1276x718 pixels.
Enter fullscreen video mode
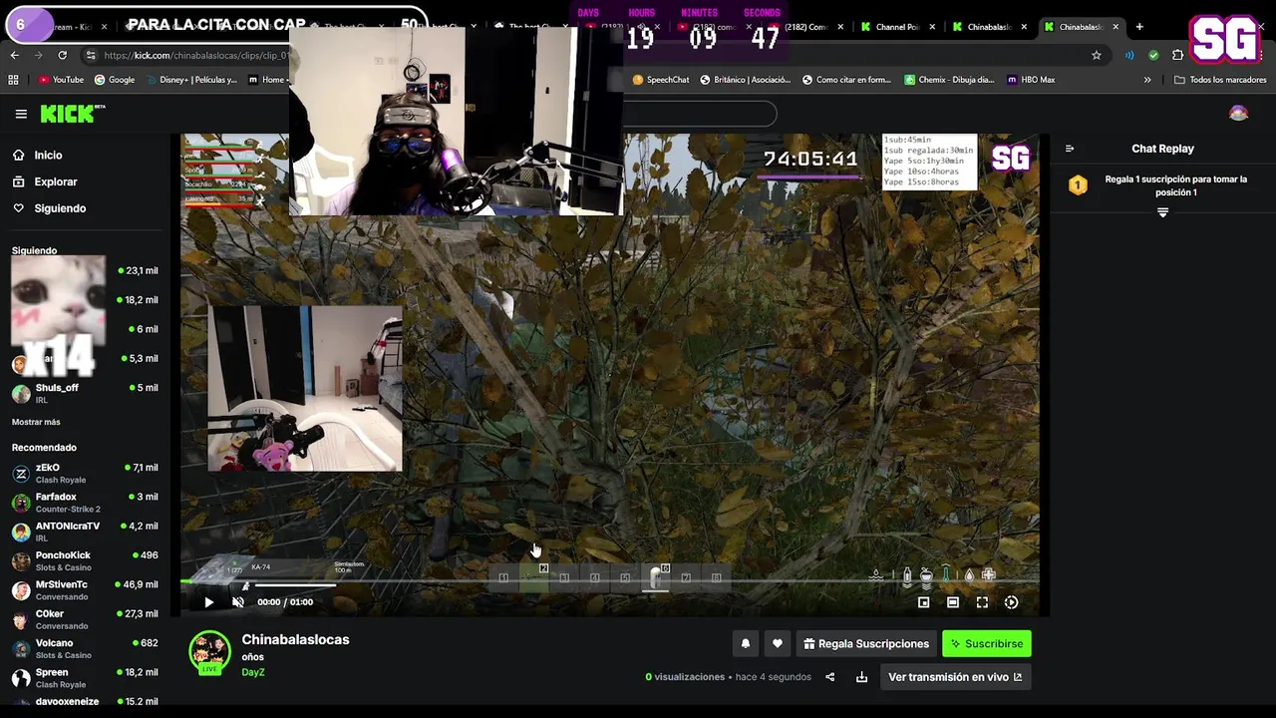click(x=982, y=602)
